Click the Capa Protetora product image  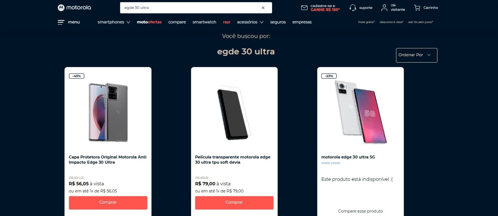(x=108, y=112)
